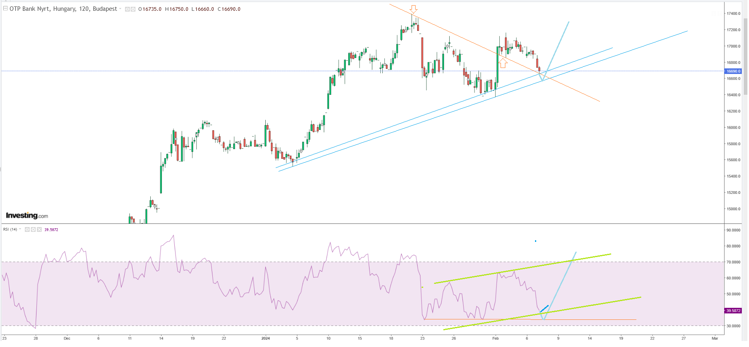The height and width of the screenshot is (347, 749).
Task: Select the up arrow marker near the February breakout
Action: (x=503, y=63)
